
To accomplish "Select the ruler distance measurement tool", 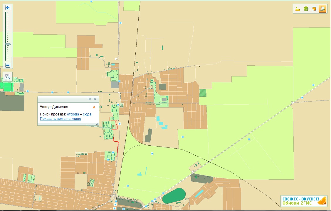I will pyautogui.click(x=298, y=9).
